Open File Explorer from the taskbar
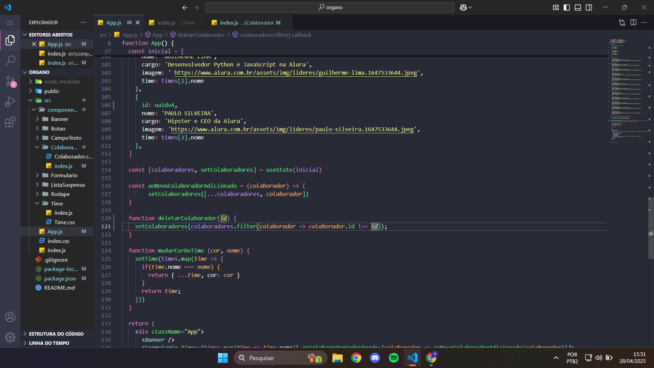 [338, 358]
